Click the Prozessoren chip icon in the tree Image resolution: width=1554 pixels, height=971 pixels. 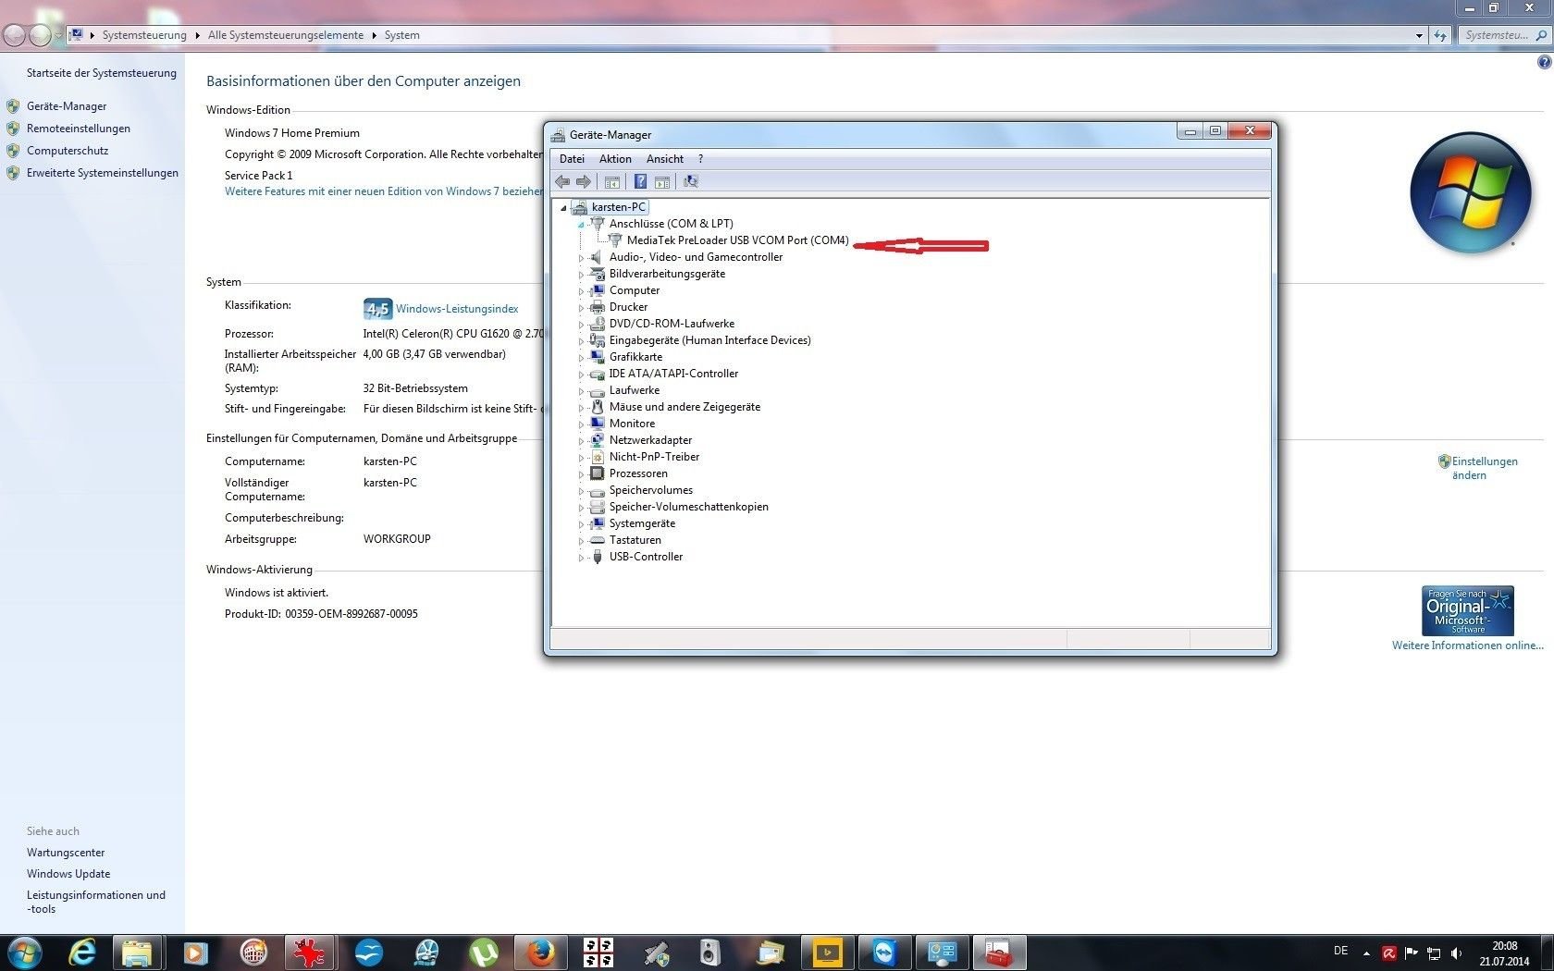598,473
